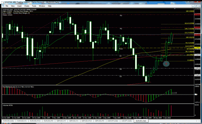Click the R2 resistance label
The width and height of the screenshot is (202, 124).
[x=121, y=29]
